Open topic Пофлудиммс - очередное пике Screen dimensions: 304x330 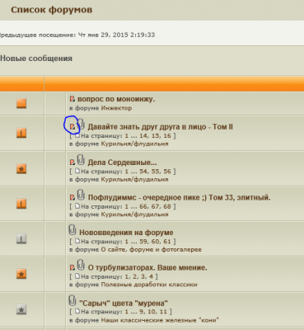click(180, 198)
